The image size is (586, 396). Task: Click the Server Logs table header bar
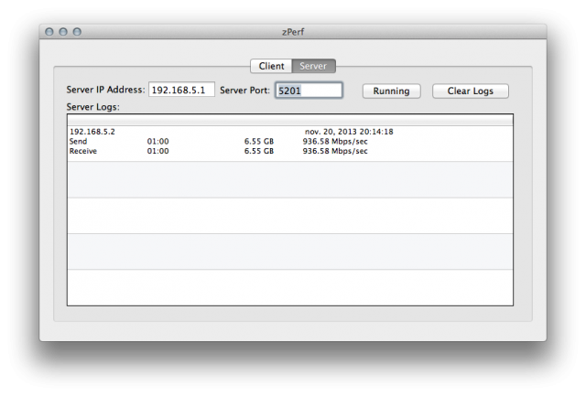[290, 120]
